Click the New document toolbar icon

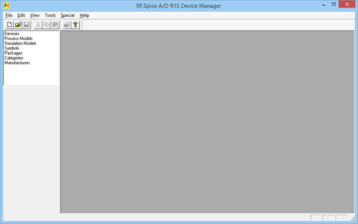coord(9,25)
